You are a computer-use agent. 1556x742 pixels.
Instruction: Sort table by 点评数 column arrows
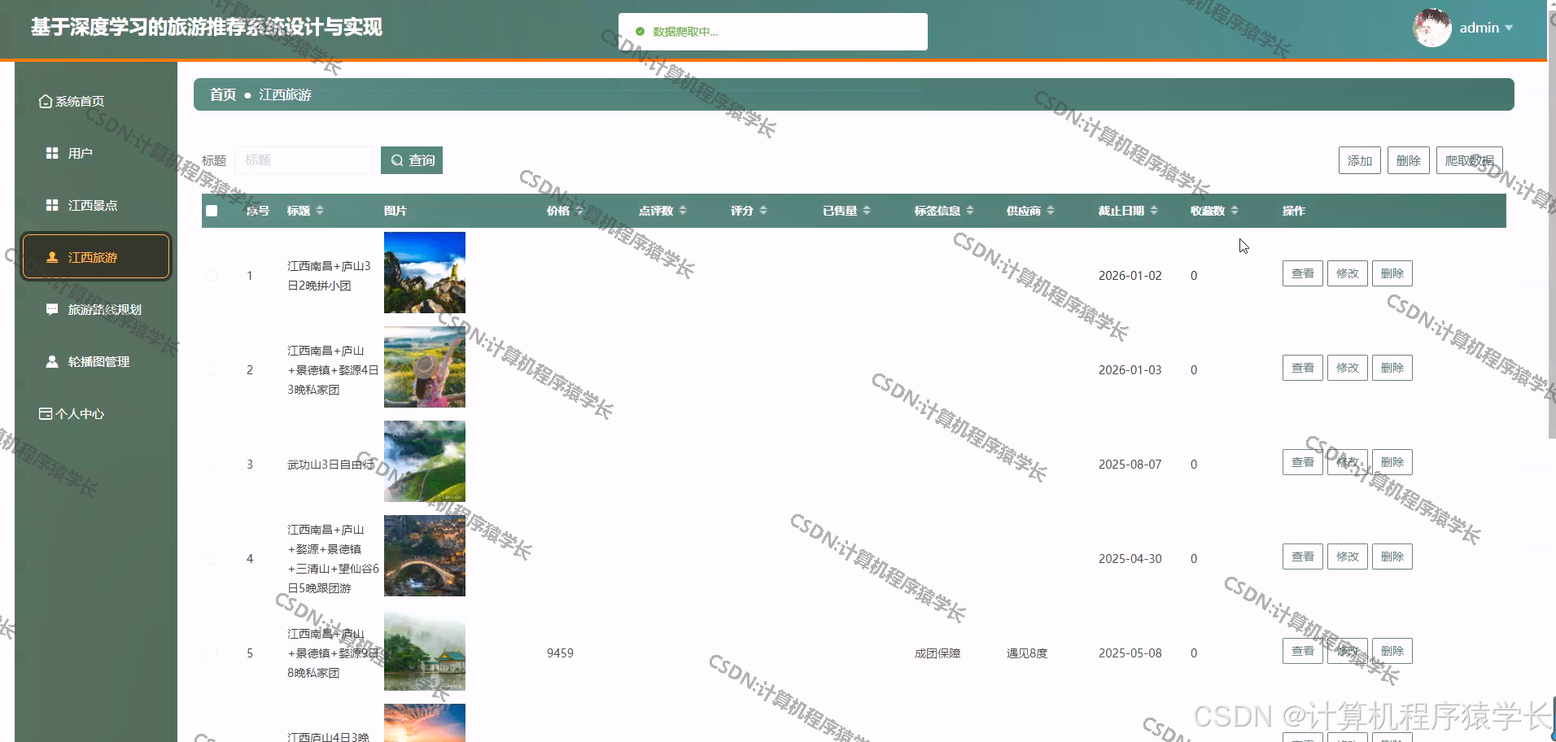pyautogui.click(x=683, y=211)
